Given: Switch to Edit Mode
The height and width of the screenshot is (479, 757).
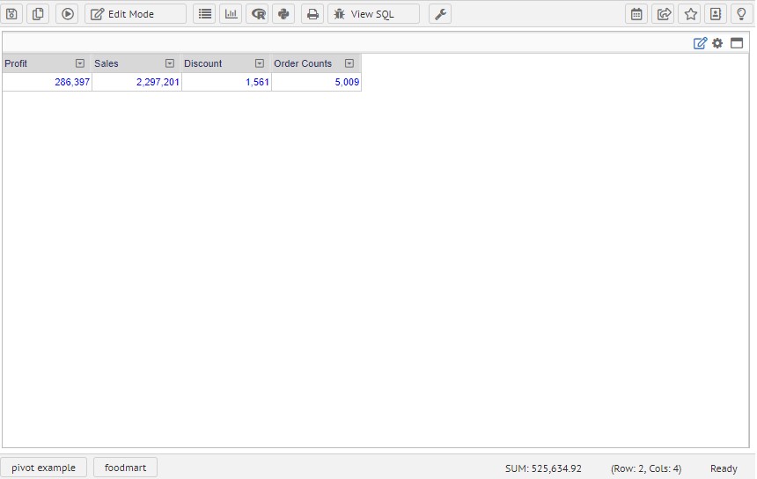Looking at the screenshot, I should [x=136, y=14].
